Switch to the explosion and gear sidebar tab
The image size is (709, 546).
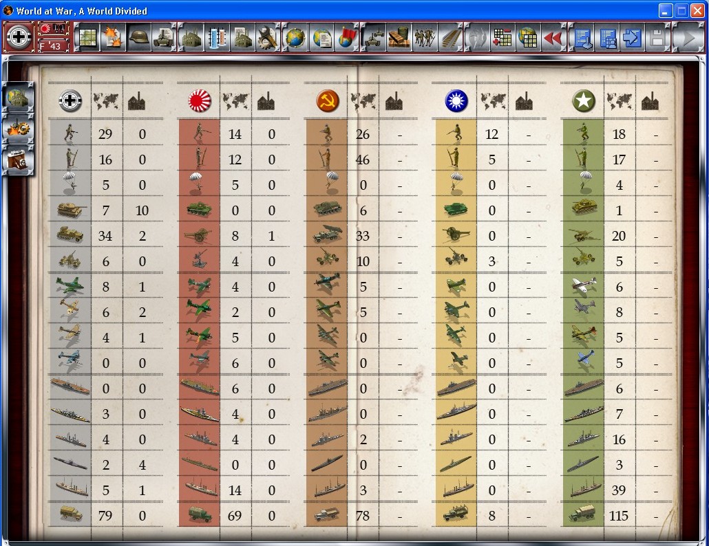point(17,129)
